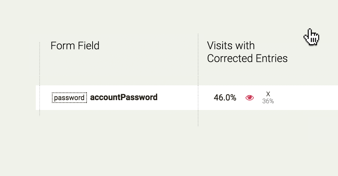Image resolution: width=338 pixels, height=176 pixels.
Task: Select the accountPassword table row
Action: 187,98
